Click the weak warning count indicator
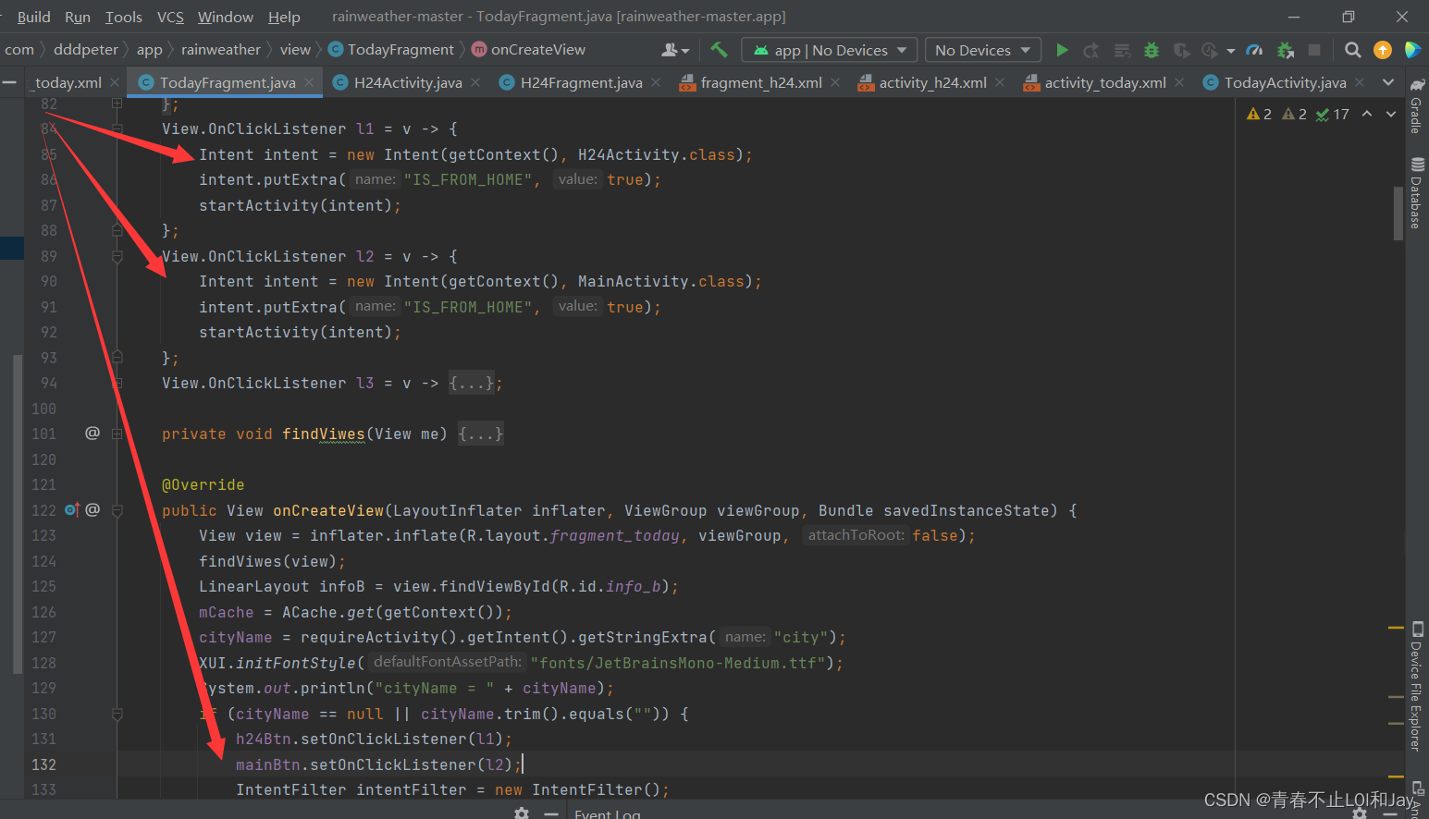The image size is (1429, 819). pyautogui.click(x=1294, y=114)
